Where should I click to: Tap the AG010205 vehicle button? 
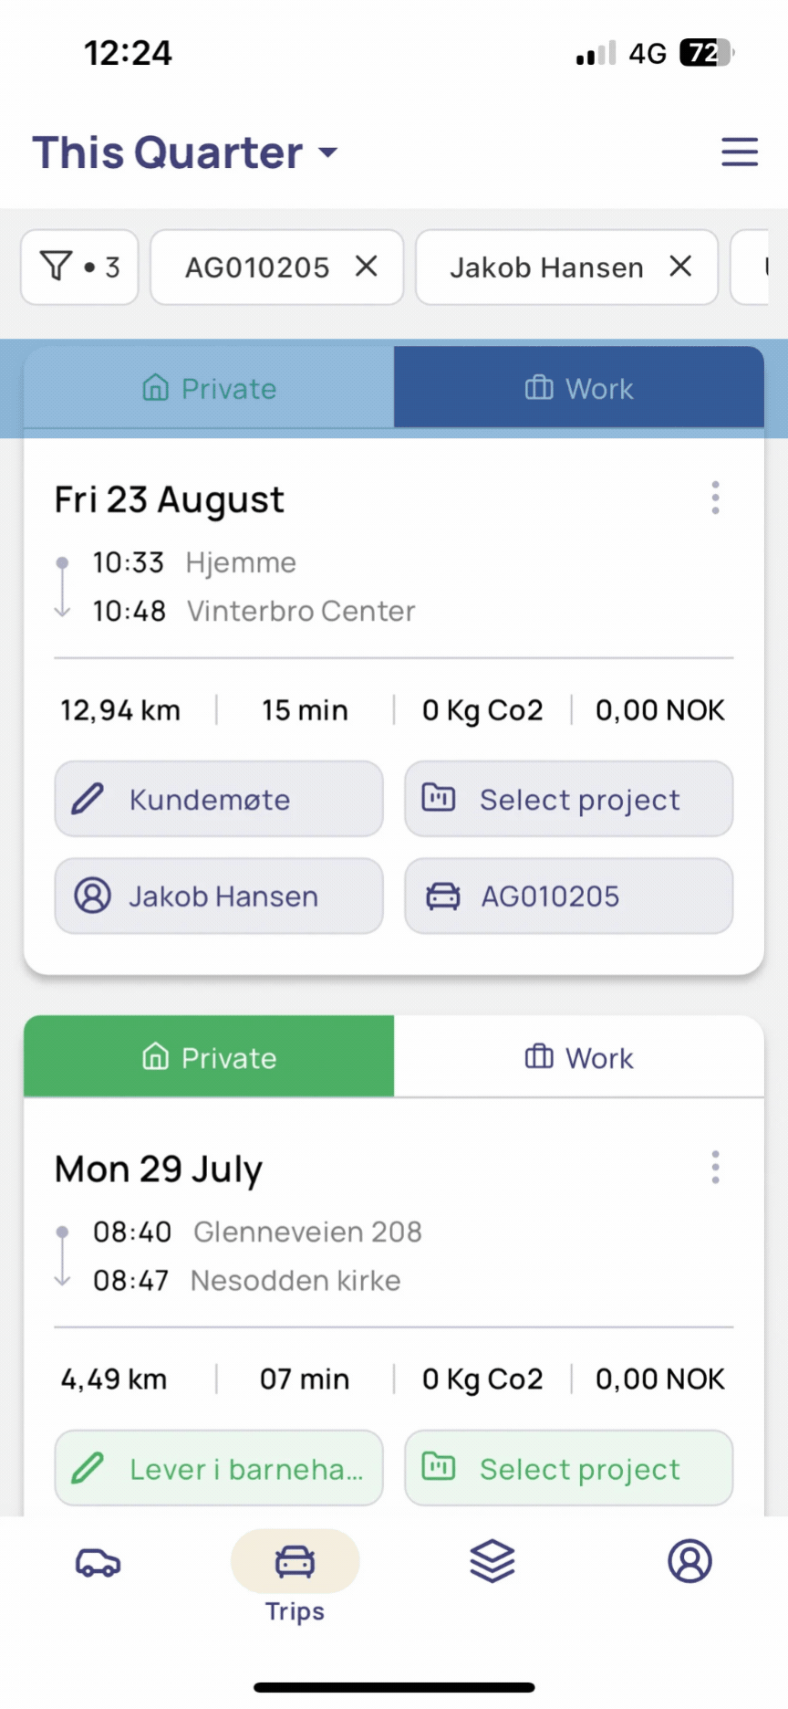point(569,896)
